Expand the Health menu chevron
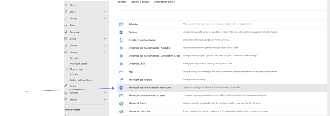Screen dimensions: 330x116 pyautogui.click(x=105, y=99)
